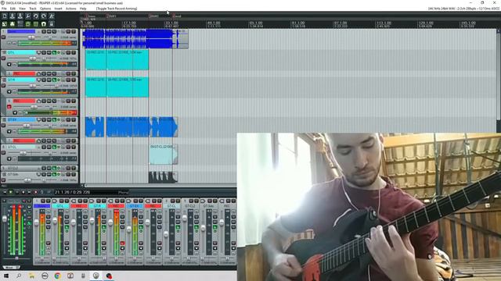Solo track 1 in the track panel
501x281 pixels.
(74, 31)
